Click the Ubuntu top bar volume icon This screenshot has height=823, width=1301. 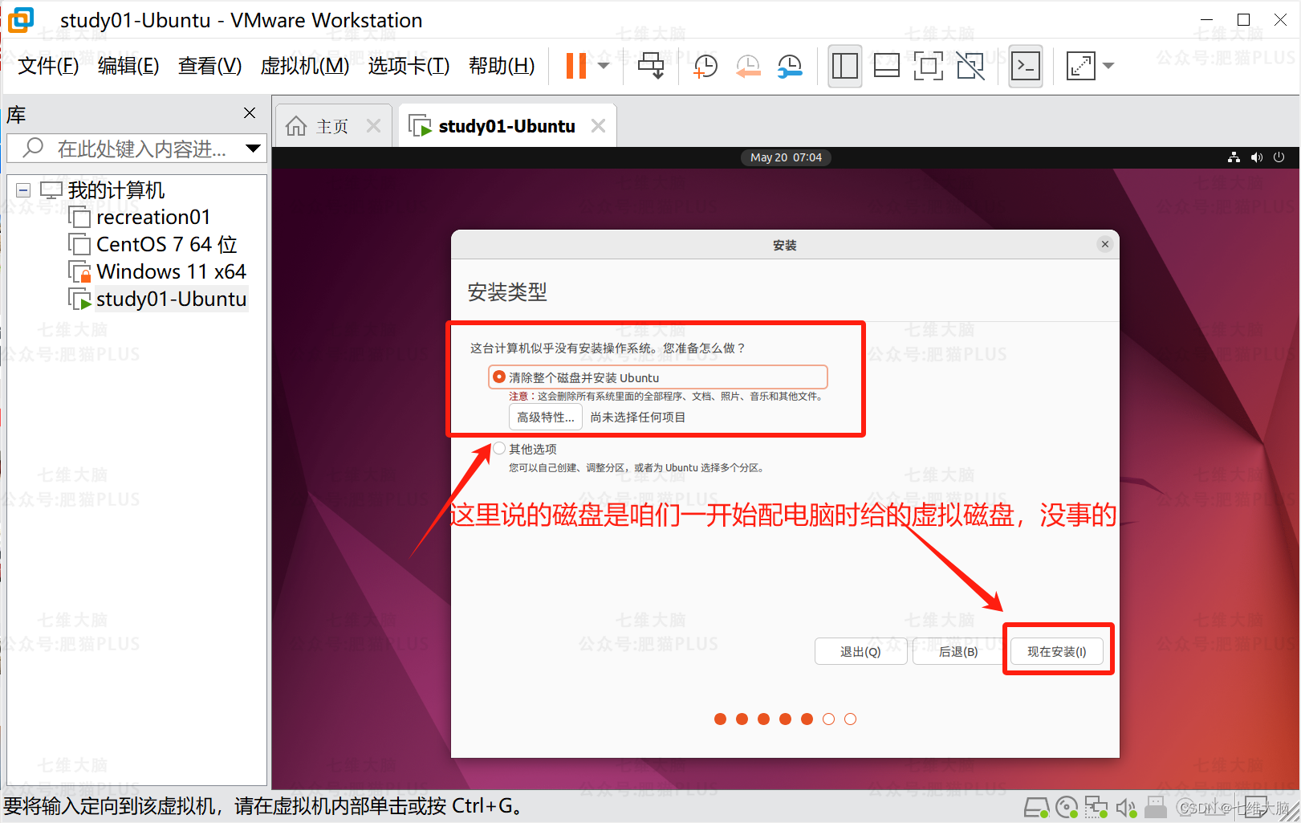pos(1256,157)
